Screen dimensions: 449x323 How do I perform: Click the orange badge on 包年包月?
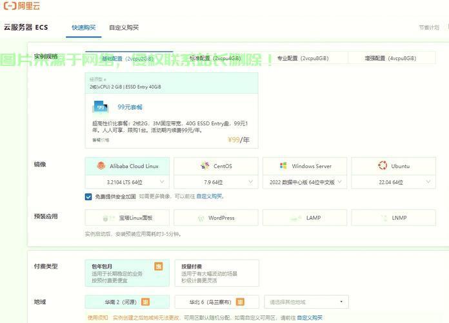click(158, 266)
